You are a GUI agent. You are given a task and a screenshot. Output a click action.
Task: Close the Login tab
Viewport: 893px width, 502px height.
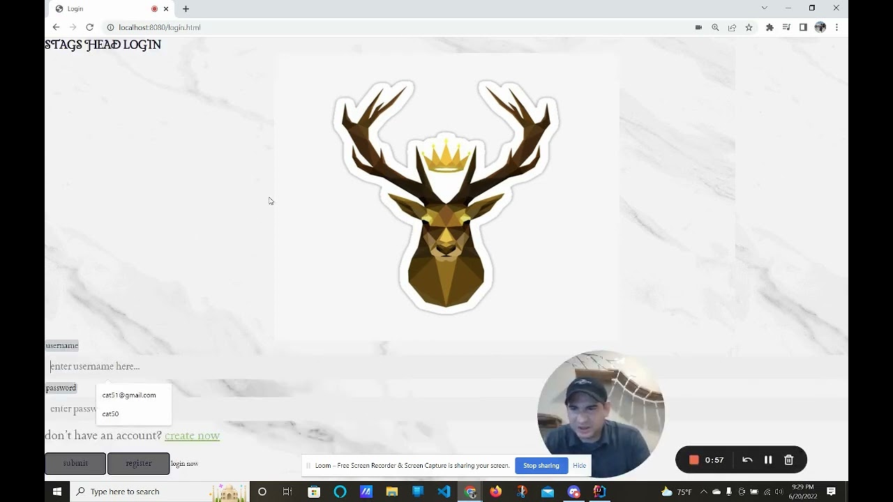[x=166, y=9]
